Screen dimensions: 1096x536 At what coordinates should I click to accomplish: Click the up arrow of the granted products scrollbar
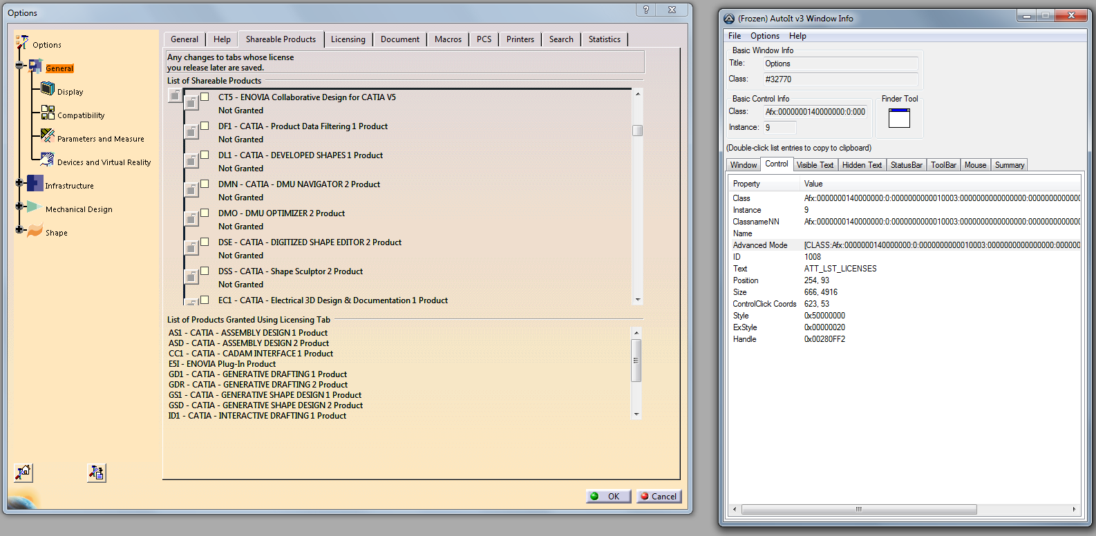pyautogui.click(x=636, y=333)
